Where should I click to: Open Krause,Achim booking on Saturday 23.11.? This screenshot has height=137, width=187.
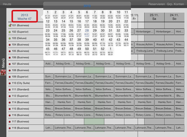pyautogui.click(x=164, y=44)
